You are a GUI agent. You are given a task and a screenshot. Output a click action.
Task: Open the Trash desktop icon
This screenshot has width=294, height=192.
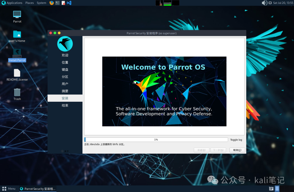coord(17,92)
